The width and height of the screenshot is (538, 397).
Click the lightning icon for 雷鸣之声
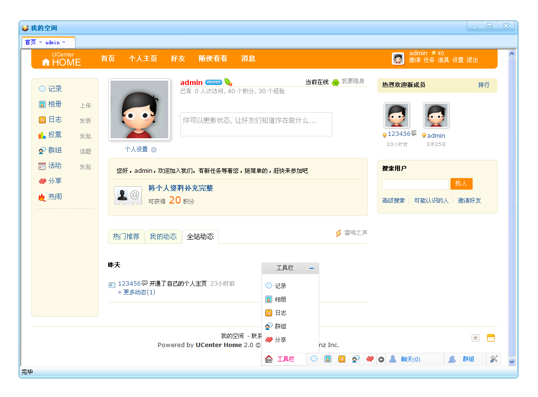pos(338,233)
